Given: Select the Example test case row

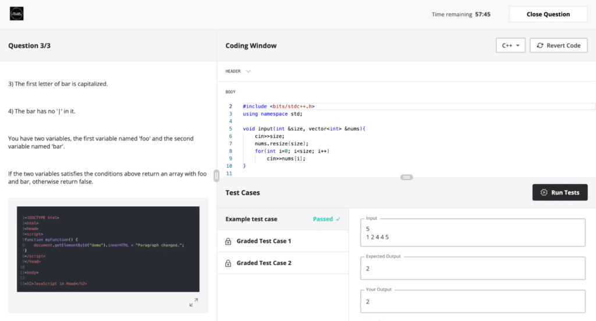Looking at the screenshot, I should pos(283,219).
